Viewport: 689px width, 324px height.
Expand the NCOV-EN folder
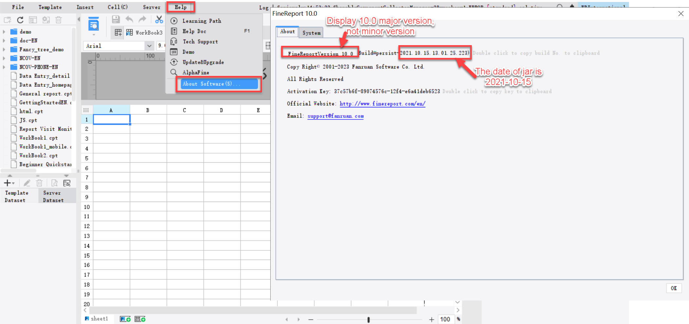click(4, 58)
